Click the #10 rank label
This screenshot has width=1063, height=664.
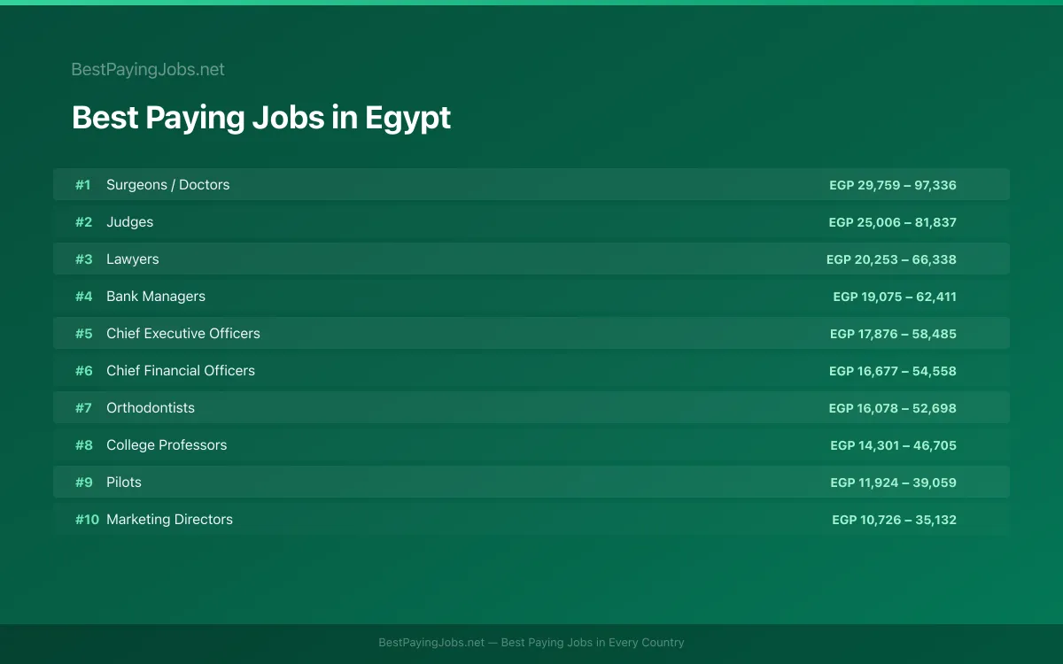[x=87, y=520]
